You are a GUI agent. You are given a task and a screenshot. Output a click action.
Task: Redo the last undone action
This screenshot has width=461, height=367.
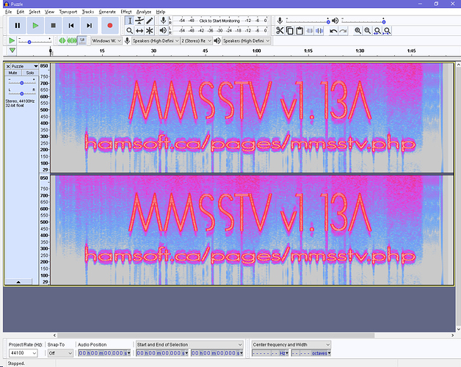(x=343, y=31)
